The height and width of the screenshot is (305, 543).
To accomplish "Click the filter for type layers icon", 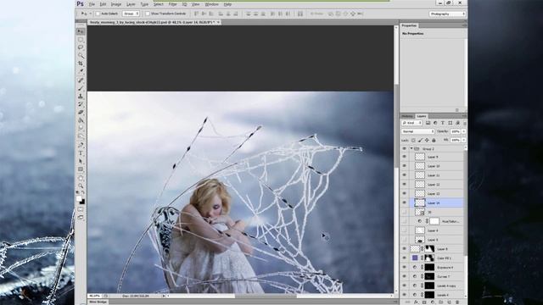I will [443, 123].
